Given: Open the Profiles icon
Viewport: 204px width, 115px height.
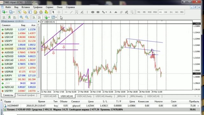Looking at the screenshot, I should 11,12.
